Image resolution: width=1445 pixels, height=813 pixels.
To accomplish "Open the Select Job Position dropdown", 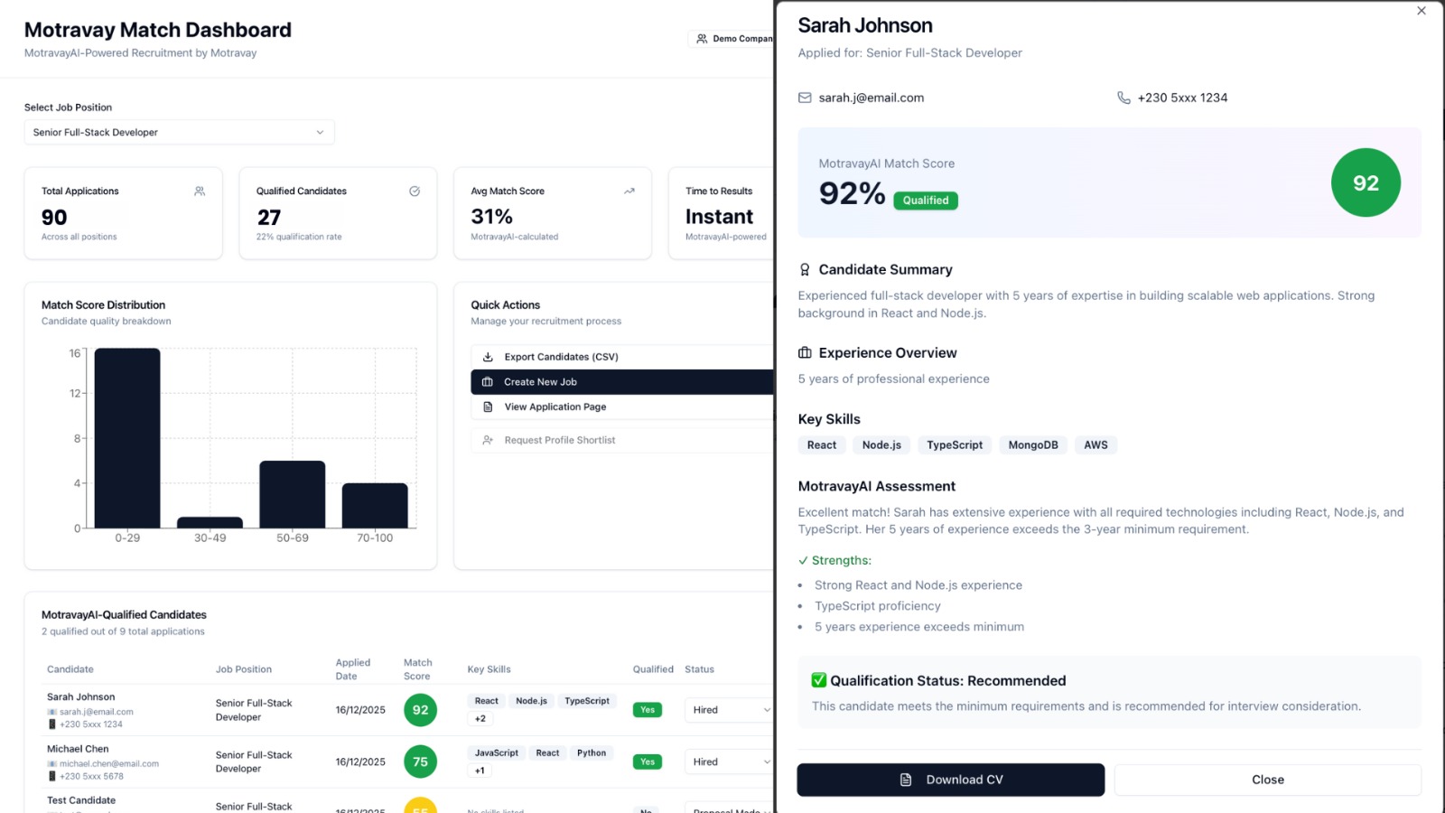I will tap(178, 132).
